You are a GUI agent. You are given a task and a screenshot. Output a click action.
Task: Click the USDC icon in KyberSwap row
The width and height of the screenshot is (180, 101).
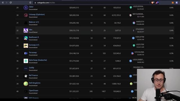click(130, 61)
